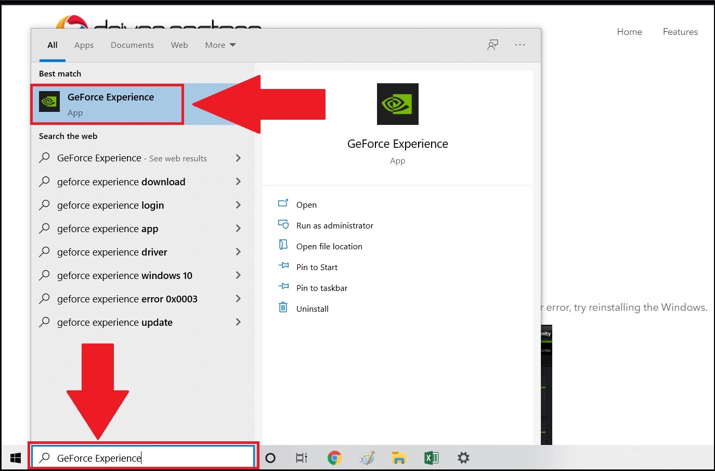Launch Excel from the taskbar
This screenshot has width=715, height=471.
(431, 458)
